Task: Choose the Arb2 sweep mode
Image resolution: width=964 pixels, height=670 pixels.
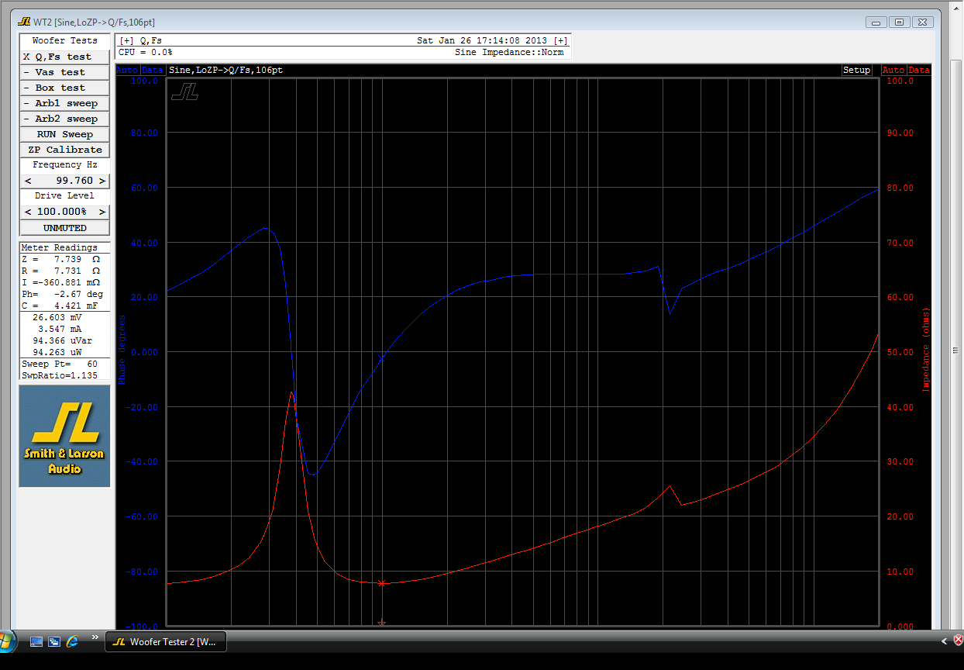Action: (64, 119)
